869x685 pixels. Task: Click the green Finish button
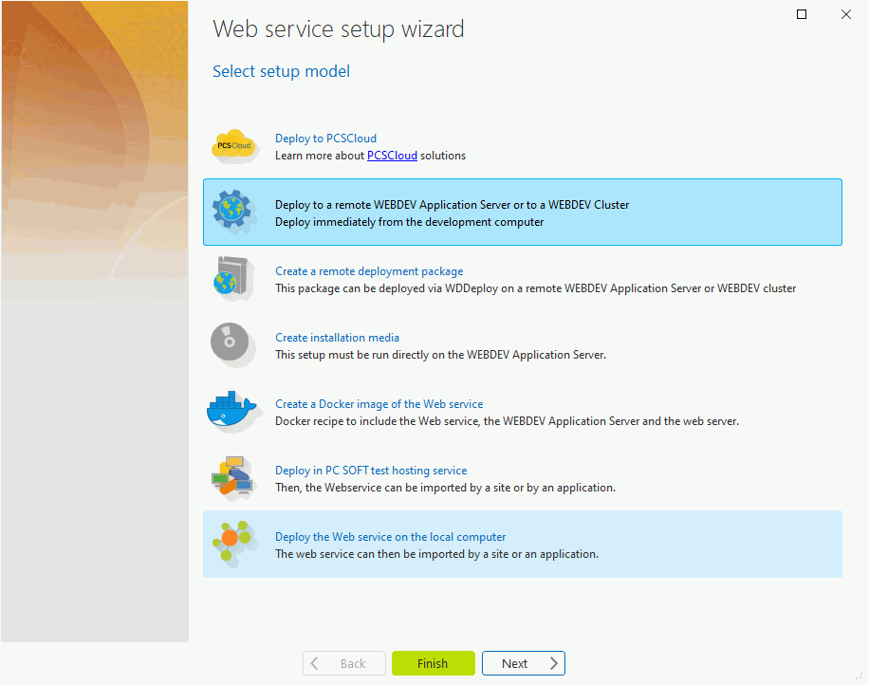tap(434, 663)
